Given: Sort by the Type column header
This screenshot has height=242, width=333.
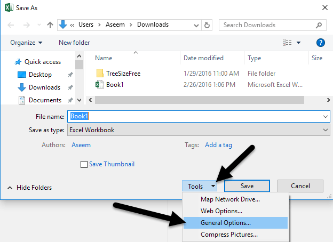Looking at the screenshot, I should (x=255, y=58).
